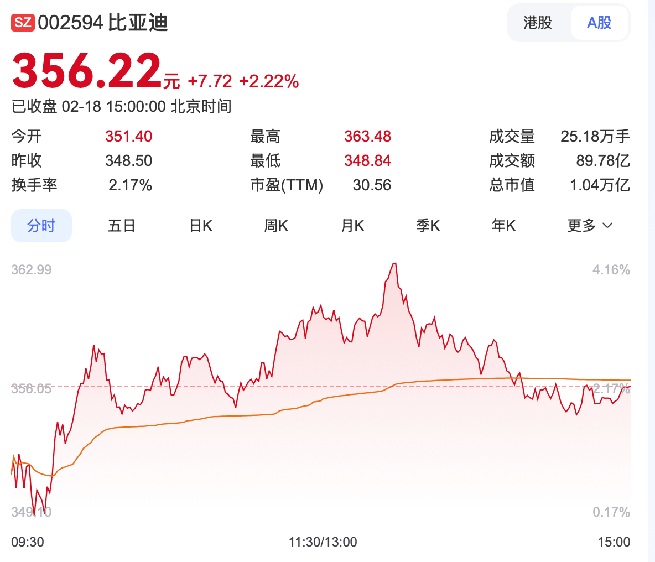Click the 市盈(TTM) label

click(x=287, y=185)
